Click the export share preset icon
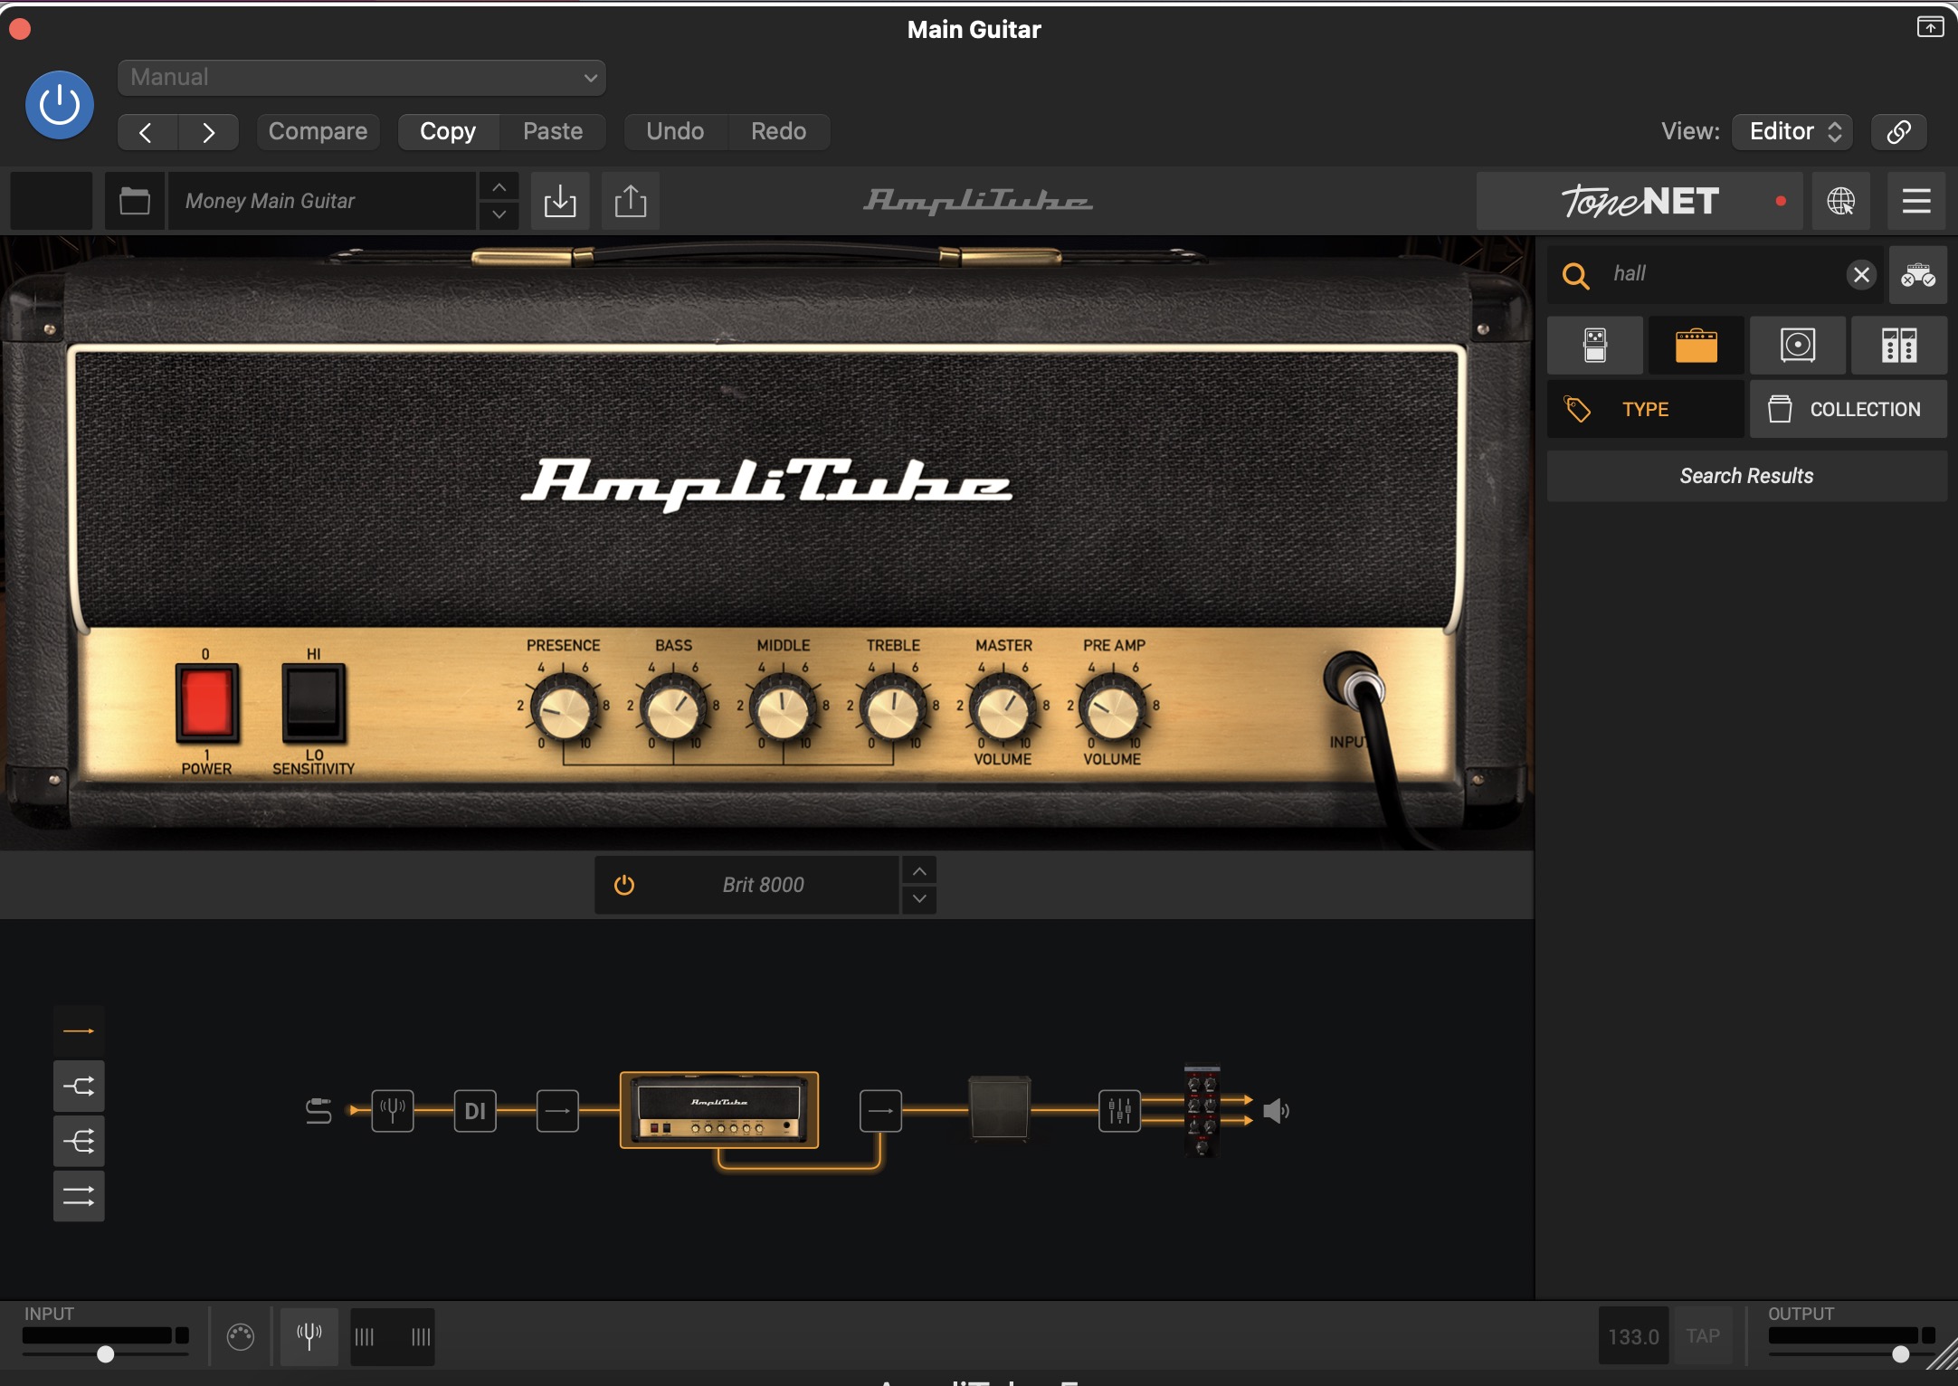Image resolution: width=1958 pixels, height=1386 pixels. [x=631, y=201]
